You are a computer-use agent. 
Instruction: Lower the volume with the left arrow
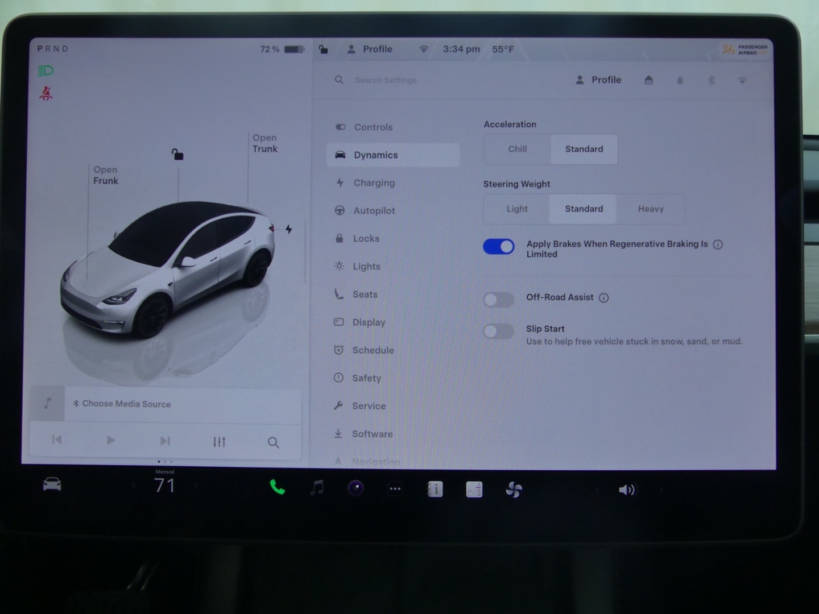click(597, 490)
